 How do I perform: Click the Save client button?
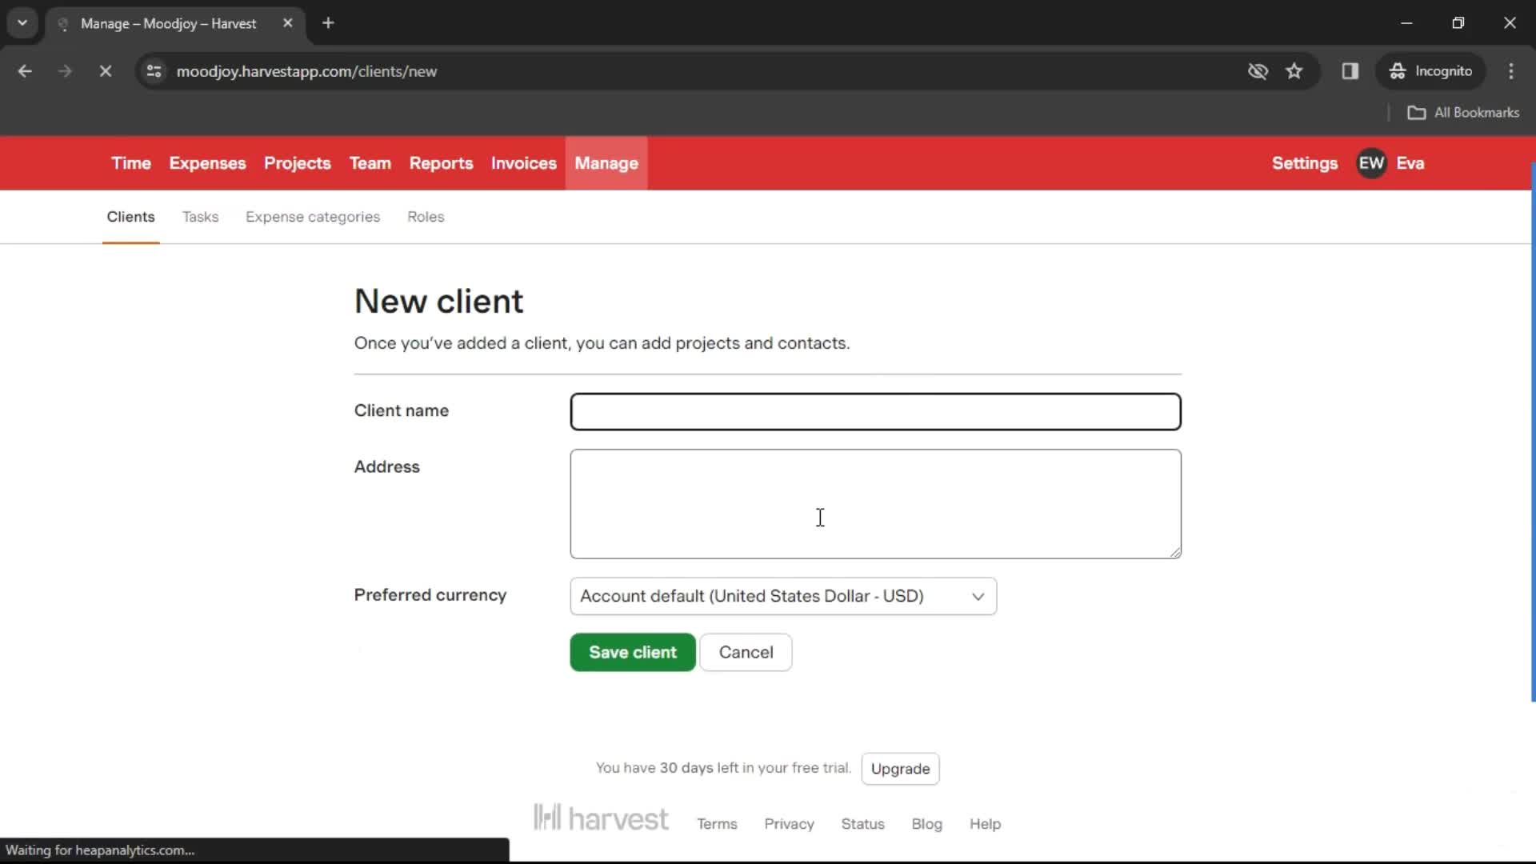632,651
